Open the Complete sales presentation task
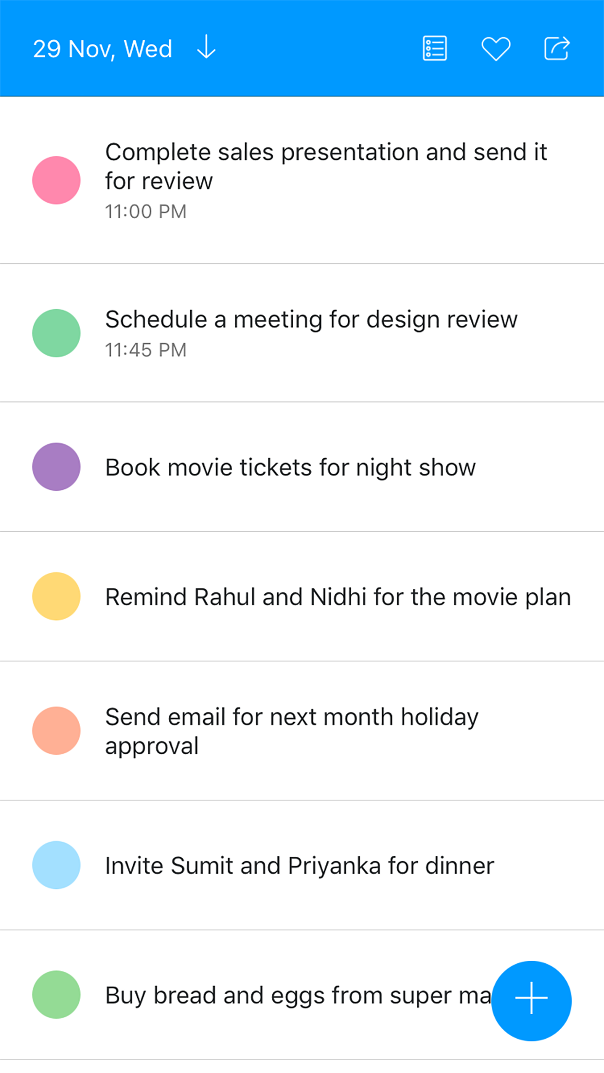This screenshot has width=604, height=1073. pyautogui.click(x=326, y=166)
